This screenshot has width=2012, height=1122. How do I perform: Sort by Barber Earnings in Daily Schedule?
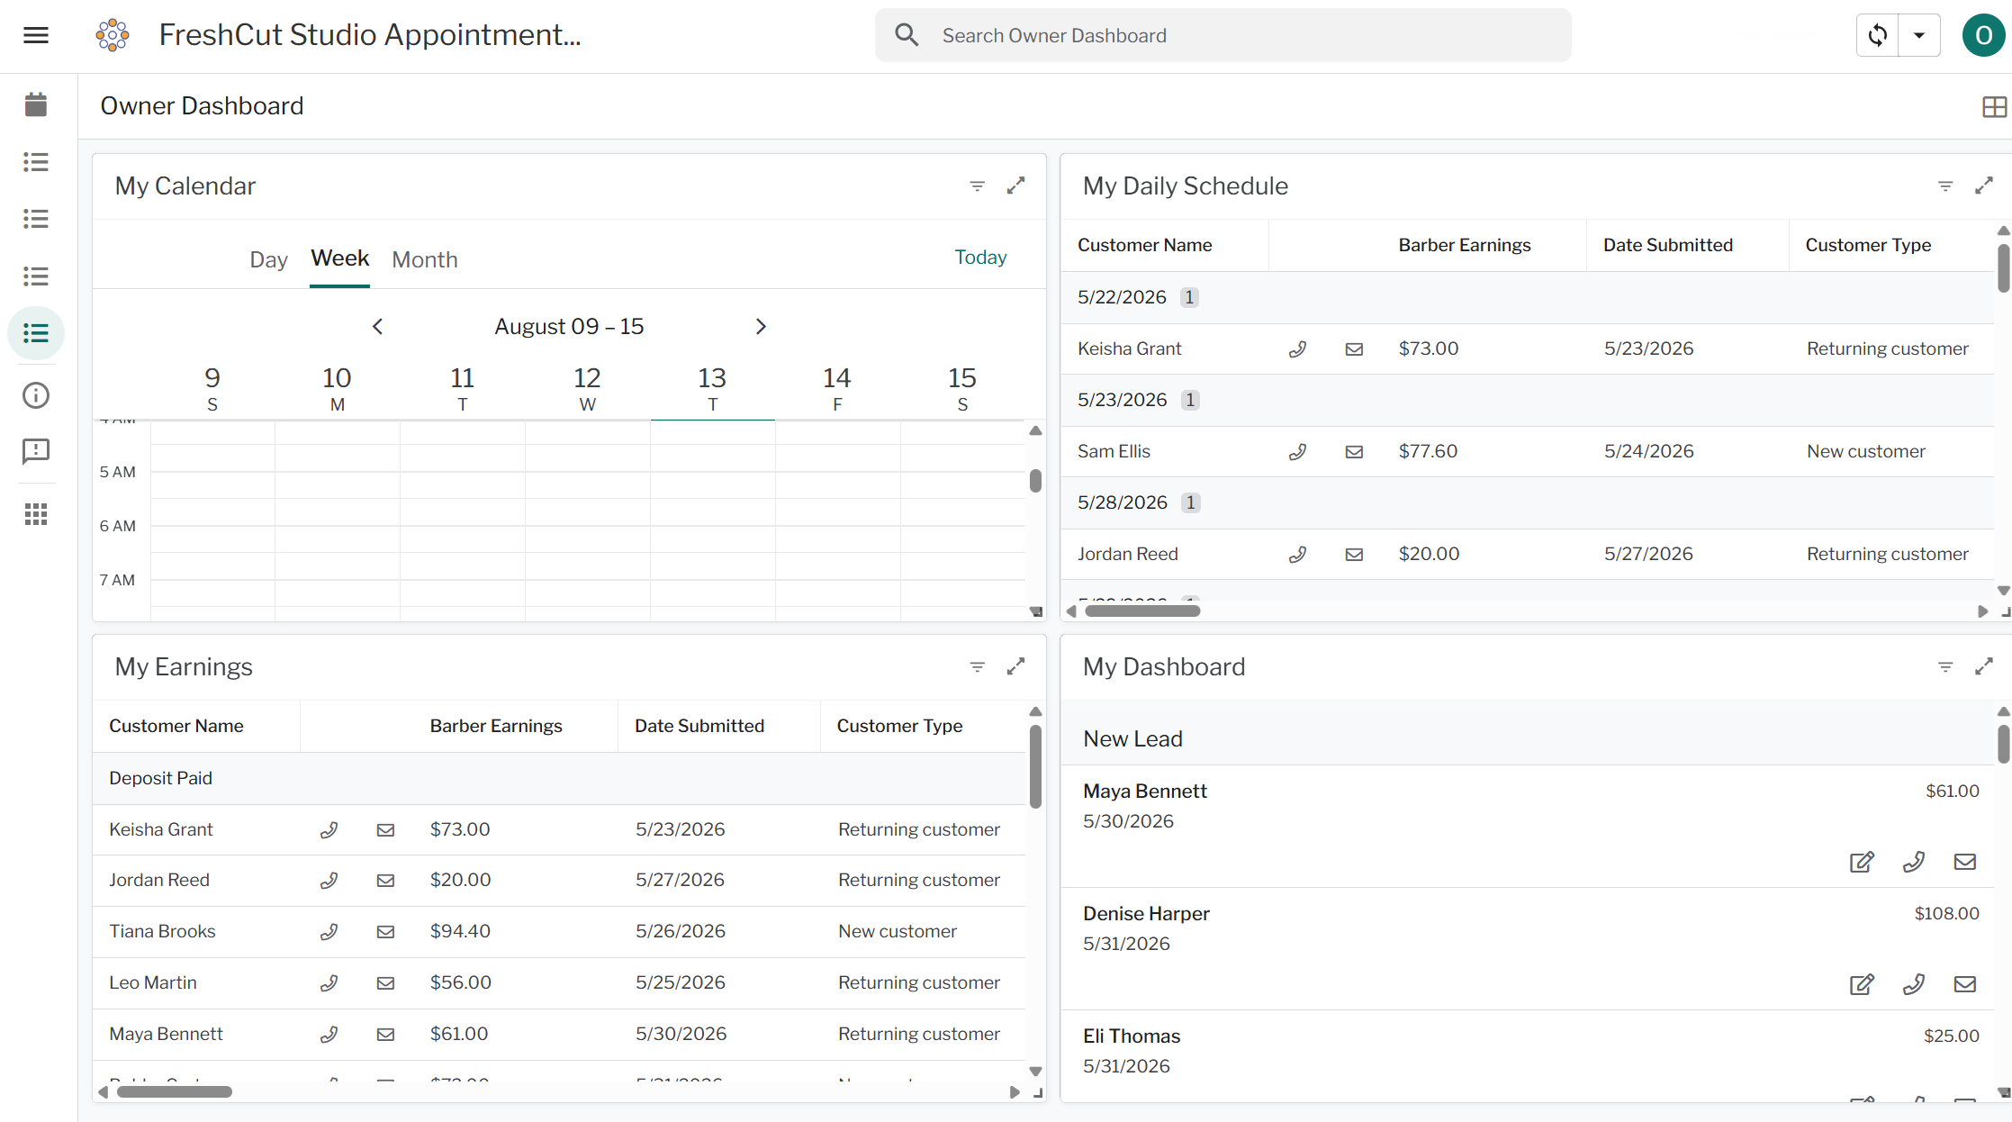pyautogui.click(x=1464, y=245)
